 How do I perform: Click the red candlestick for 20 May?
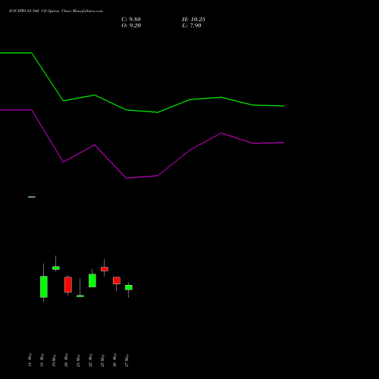68,285
